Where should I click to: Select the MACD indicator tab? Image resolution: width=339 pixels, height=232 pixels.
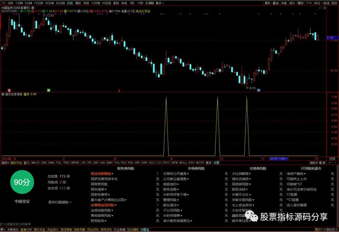point(35,163)
